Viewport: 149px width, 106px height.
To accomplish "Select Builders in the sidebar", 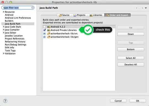I will [x=9, y=21].
